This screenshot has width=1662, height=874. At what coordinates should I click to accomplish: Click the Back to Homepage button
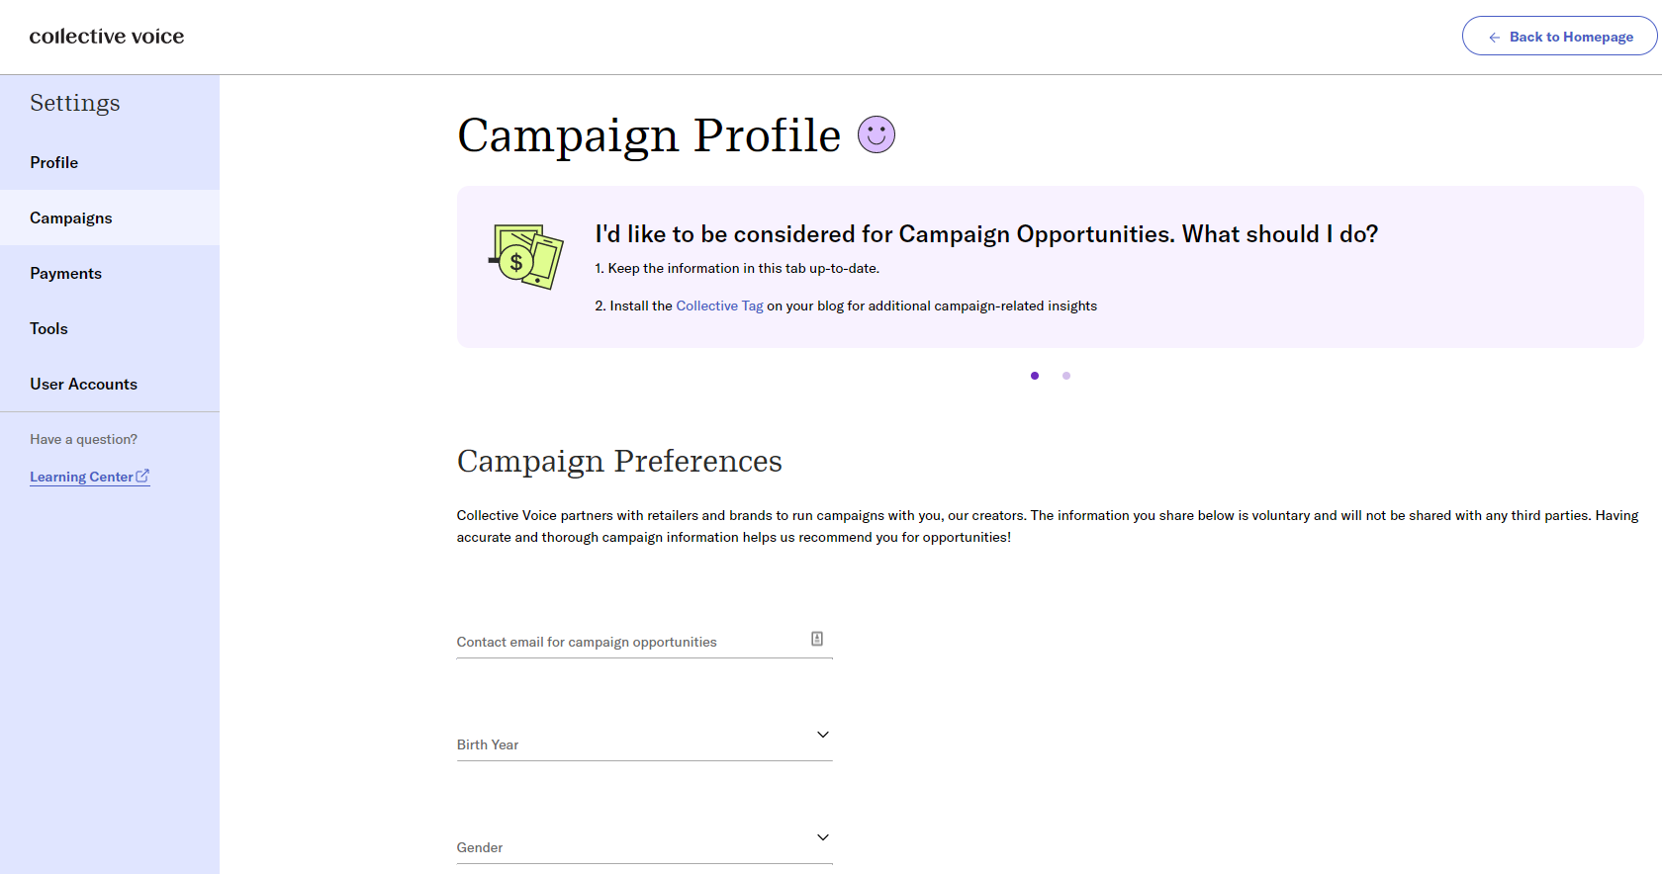point(1559,37)
